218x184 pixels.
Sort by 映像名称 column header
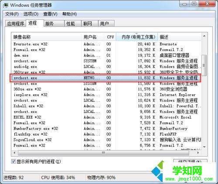(47, 37)
